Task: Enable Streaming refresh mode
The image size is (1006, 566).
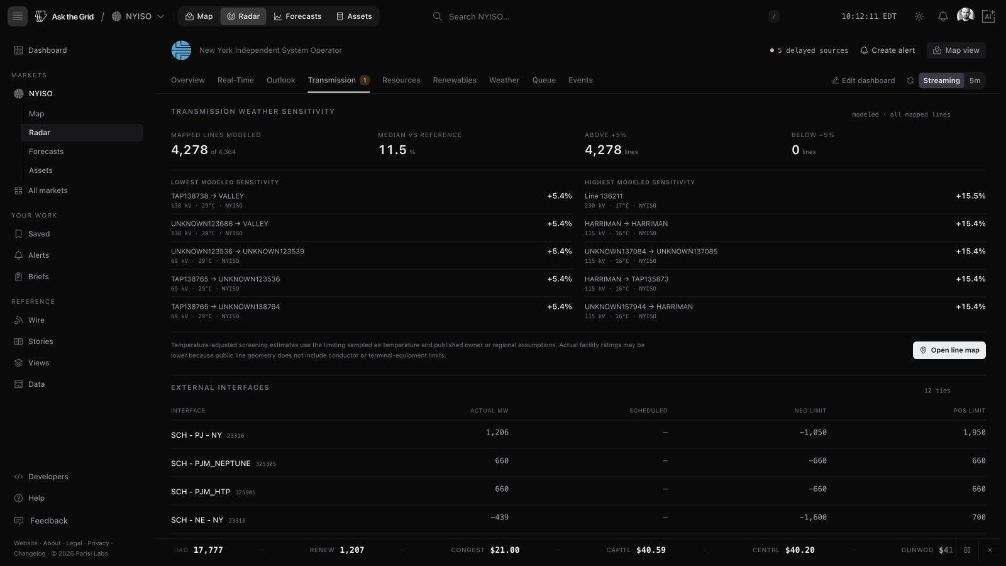Action: tap(941, 80)
